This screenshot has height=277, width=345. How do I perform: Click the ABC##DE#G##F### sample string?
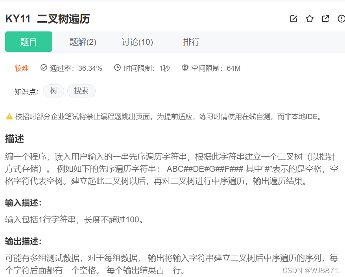(205, 169)
